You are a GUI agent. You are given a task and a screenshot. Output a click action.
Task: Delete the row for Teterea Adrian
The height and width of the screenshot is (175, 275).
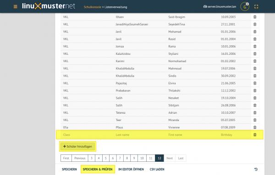(x=255, y=112)
